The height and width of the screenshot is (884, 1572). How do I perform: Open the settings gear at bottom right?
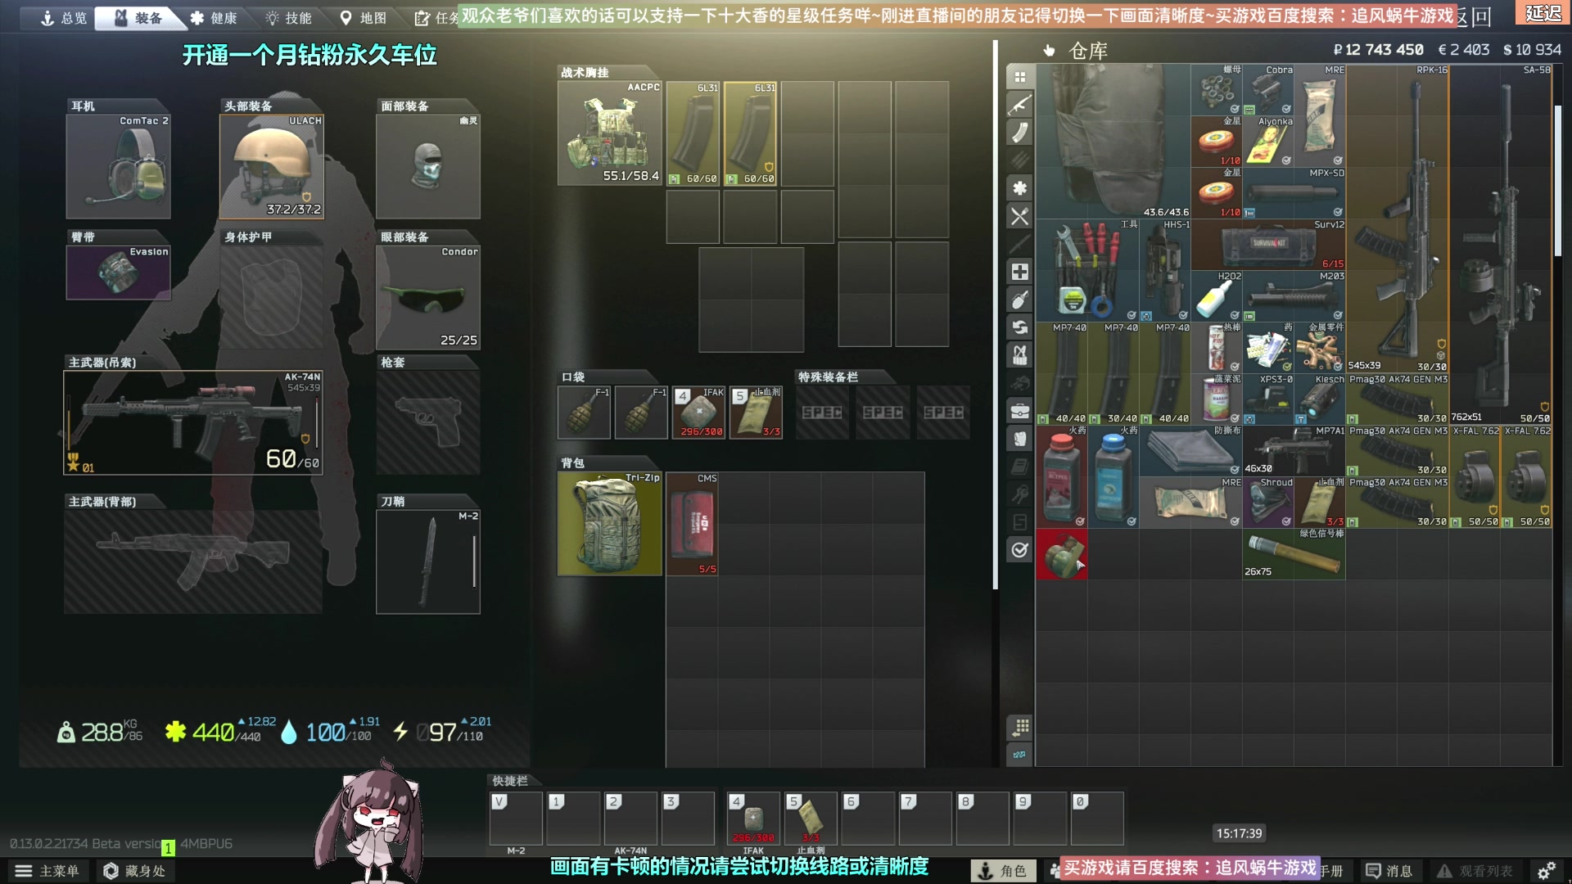(x=1547, y=871)
